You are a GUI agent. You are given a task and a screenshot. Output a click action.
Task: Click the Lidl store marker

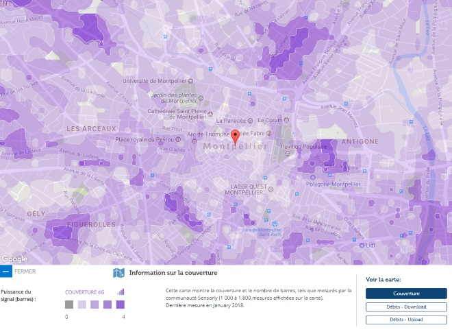click(x=362, y=246)
